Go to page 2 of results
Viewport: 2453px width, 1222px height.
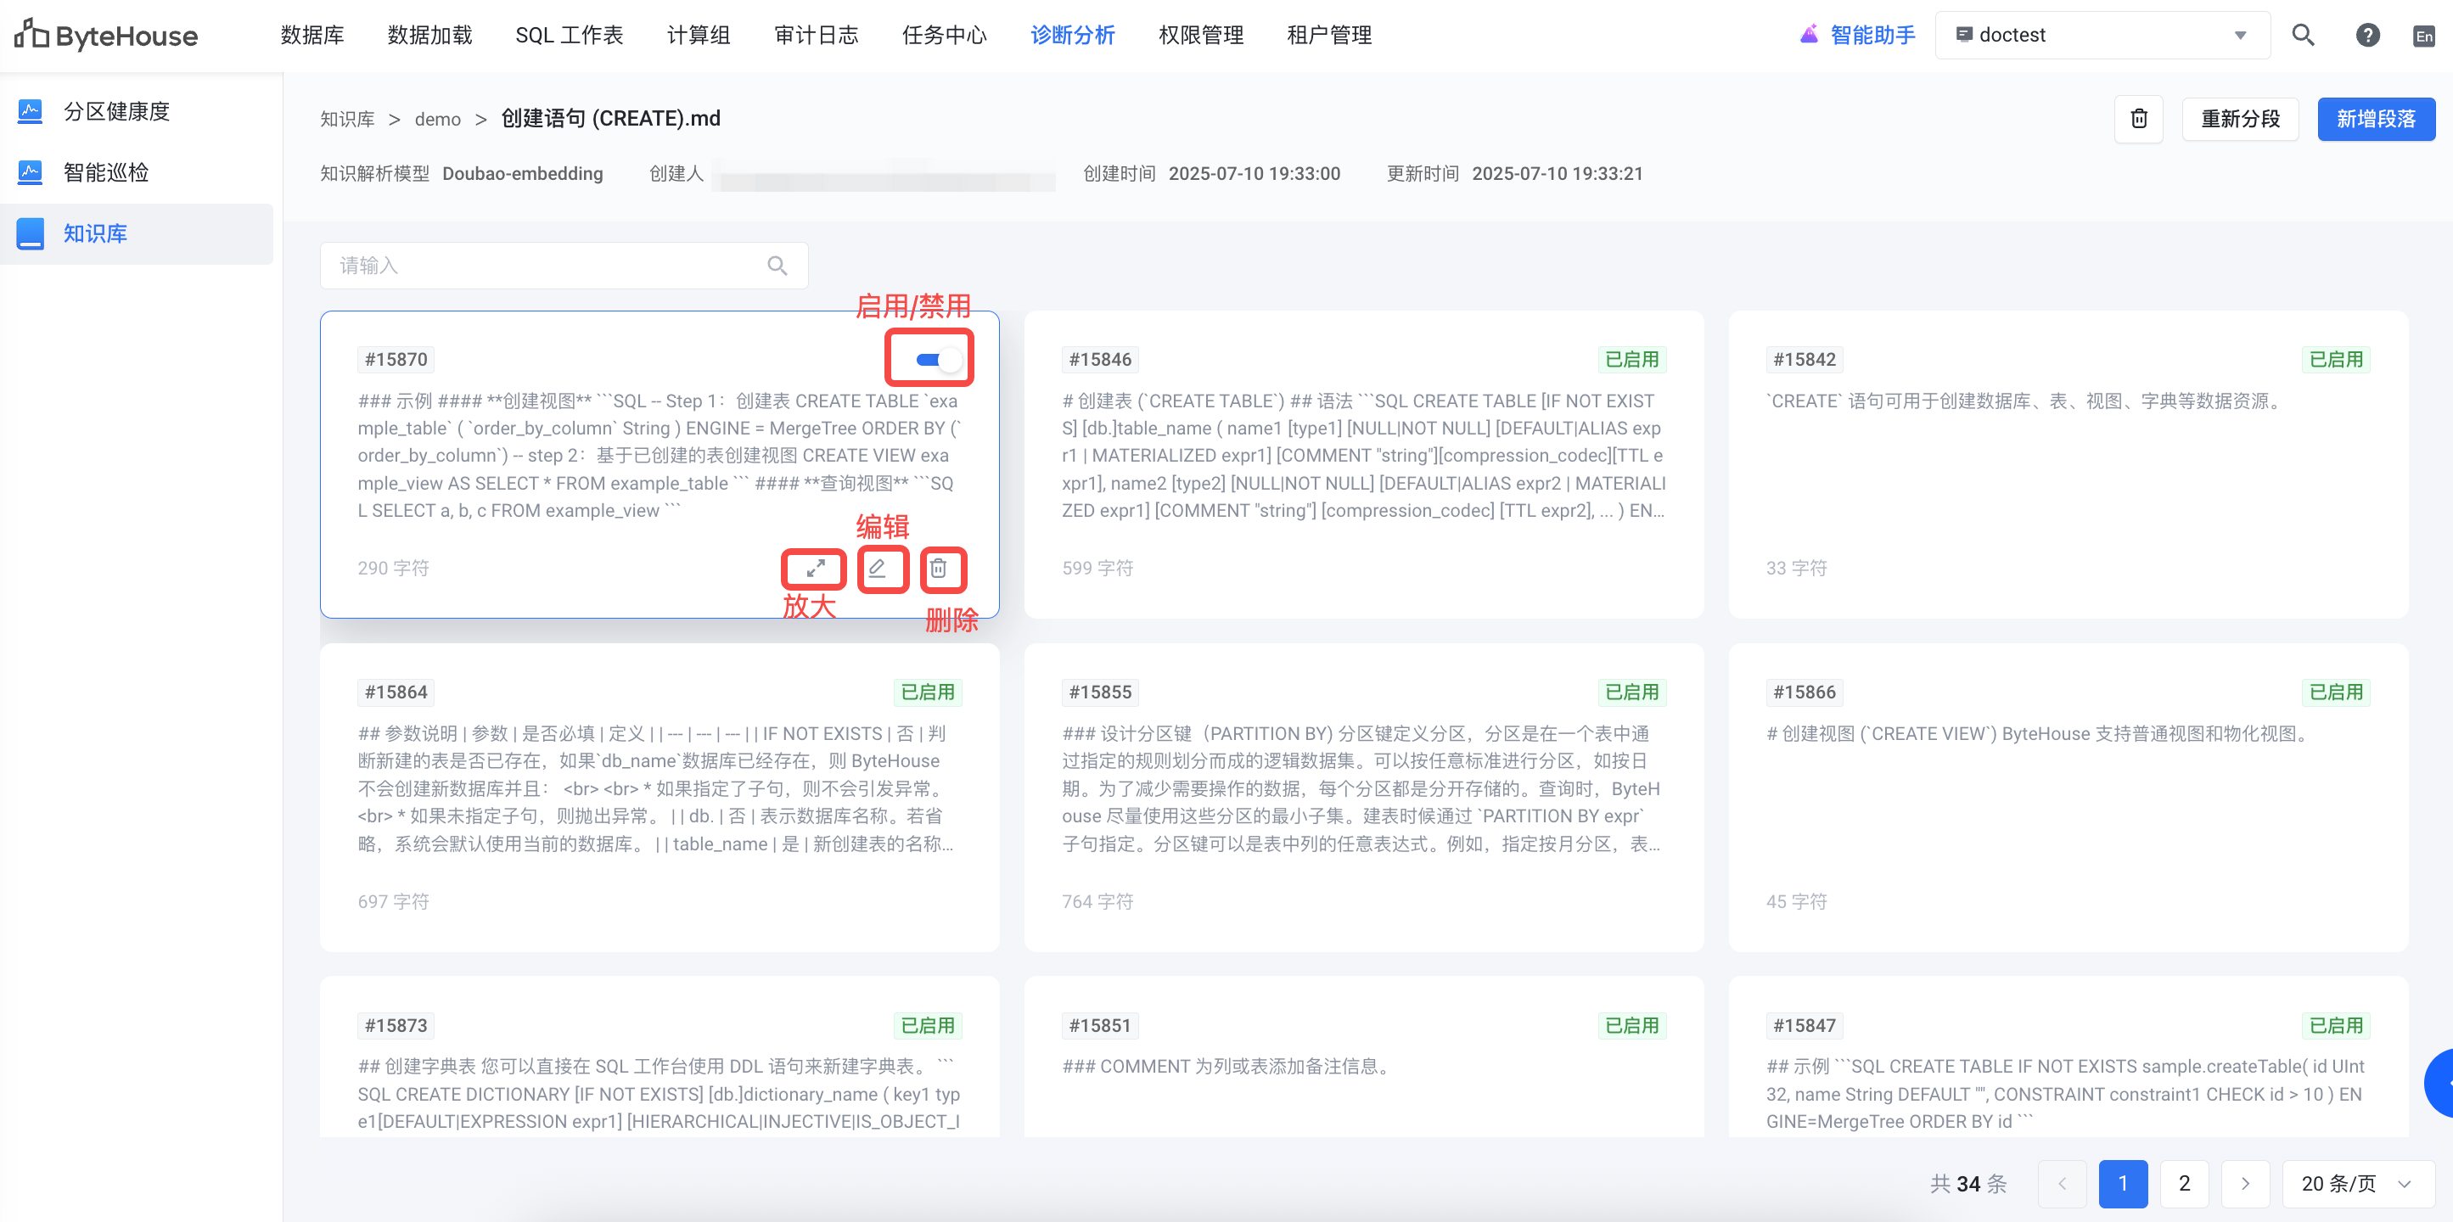coord(2184,1183)
